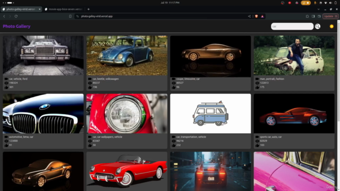
Task: Click the tag icon on Ford card
Action: pyautogui.click(x=6, y=79)
